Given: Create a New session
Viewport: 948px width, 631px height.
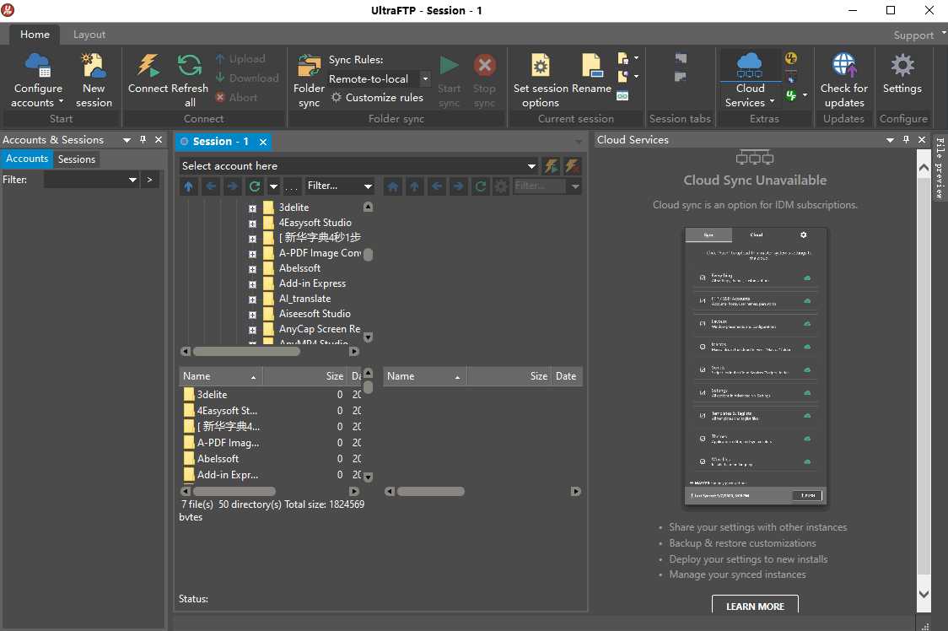Looking at the screenshot, I should 94,80.
